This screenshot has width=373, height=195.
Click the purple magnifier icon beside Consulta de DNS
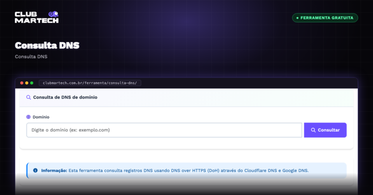click(x=29, y=97)
